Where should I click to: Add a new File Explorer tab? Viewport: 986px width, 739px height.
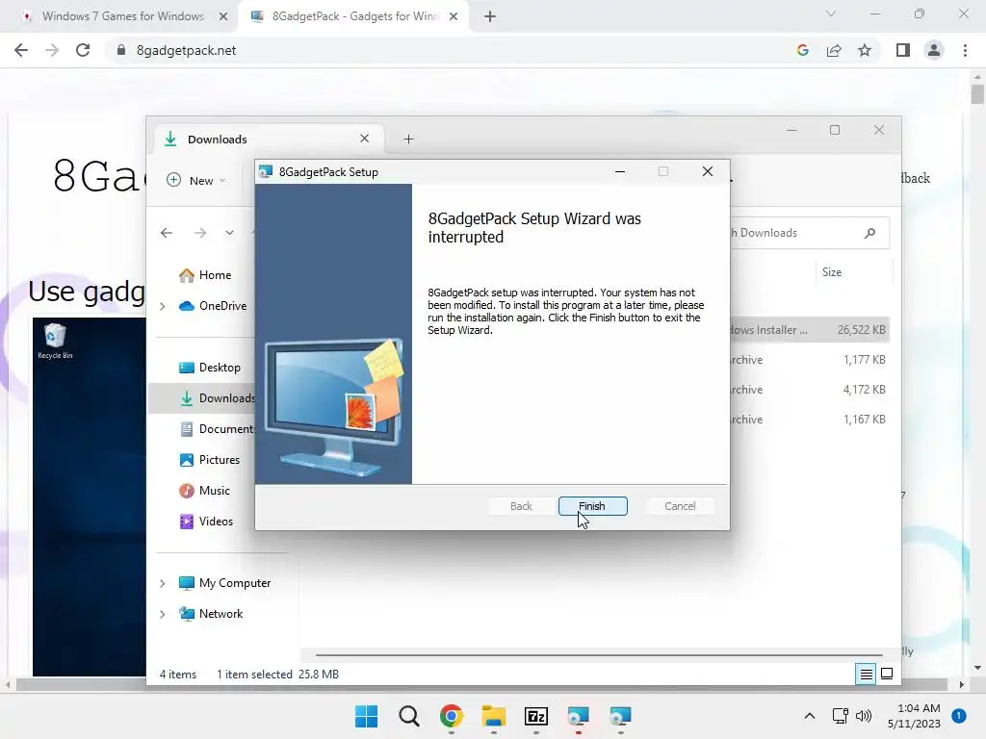point(408,139)
